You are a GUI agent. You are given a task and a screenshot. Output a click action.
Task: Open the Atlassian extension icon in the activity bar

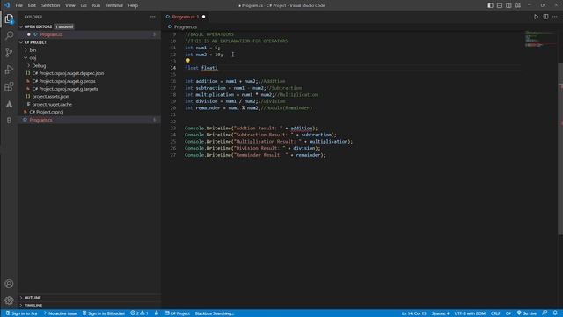tap(9, 104)
